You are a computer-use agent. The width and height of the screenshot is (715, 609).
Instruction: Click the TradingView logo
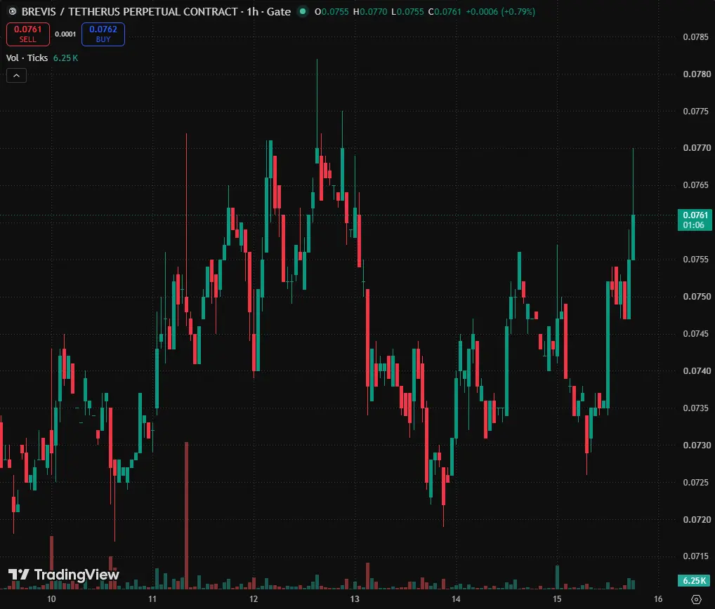coord(64,575)
